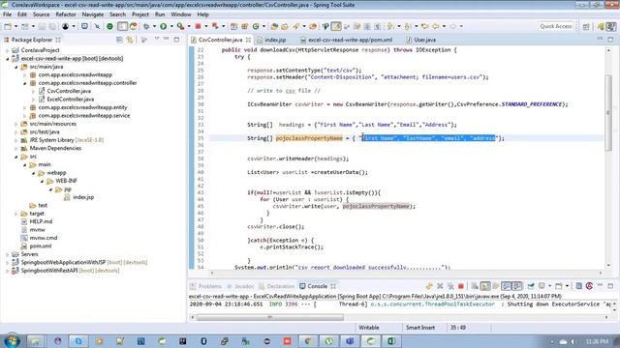Click Writable status bar entry

(368, 328)
